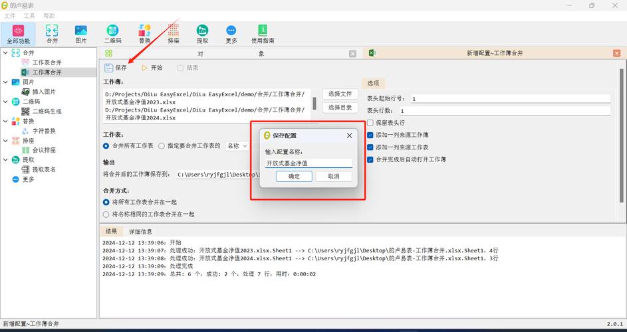Collapse the 提取 tree group

click(5, 160)
